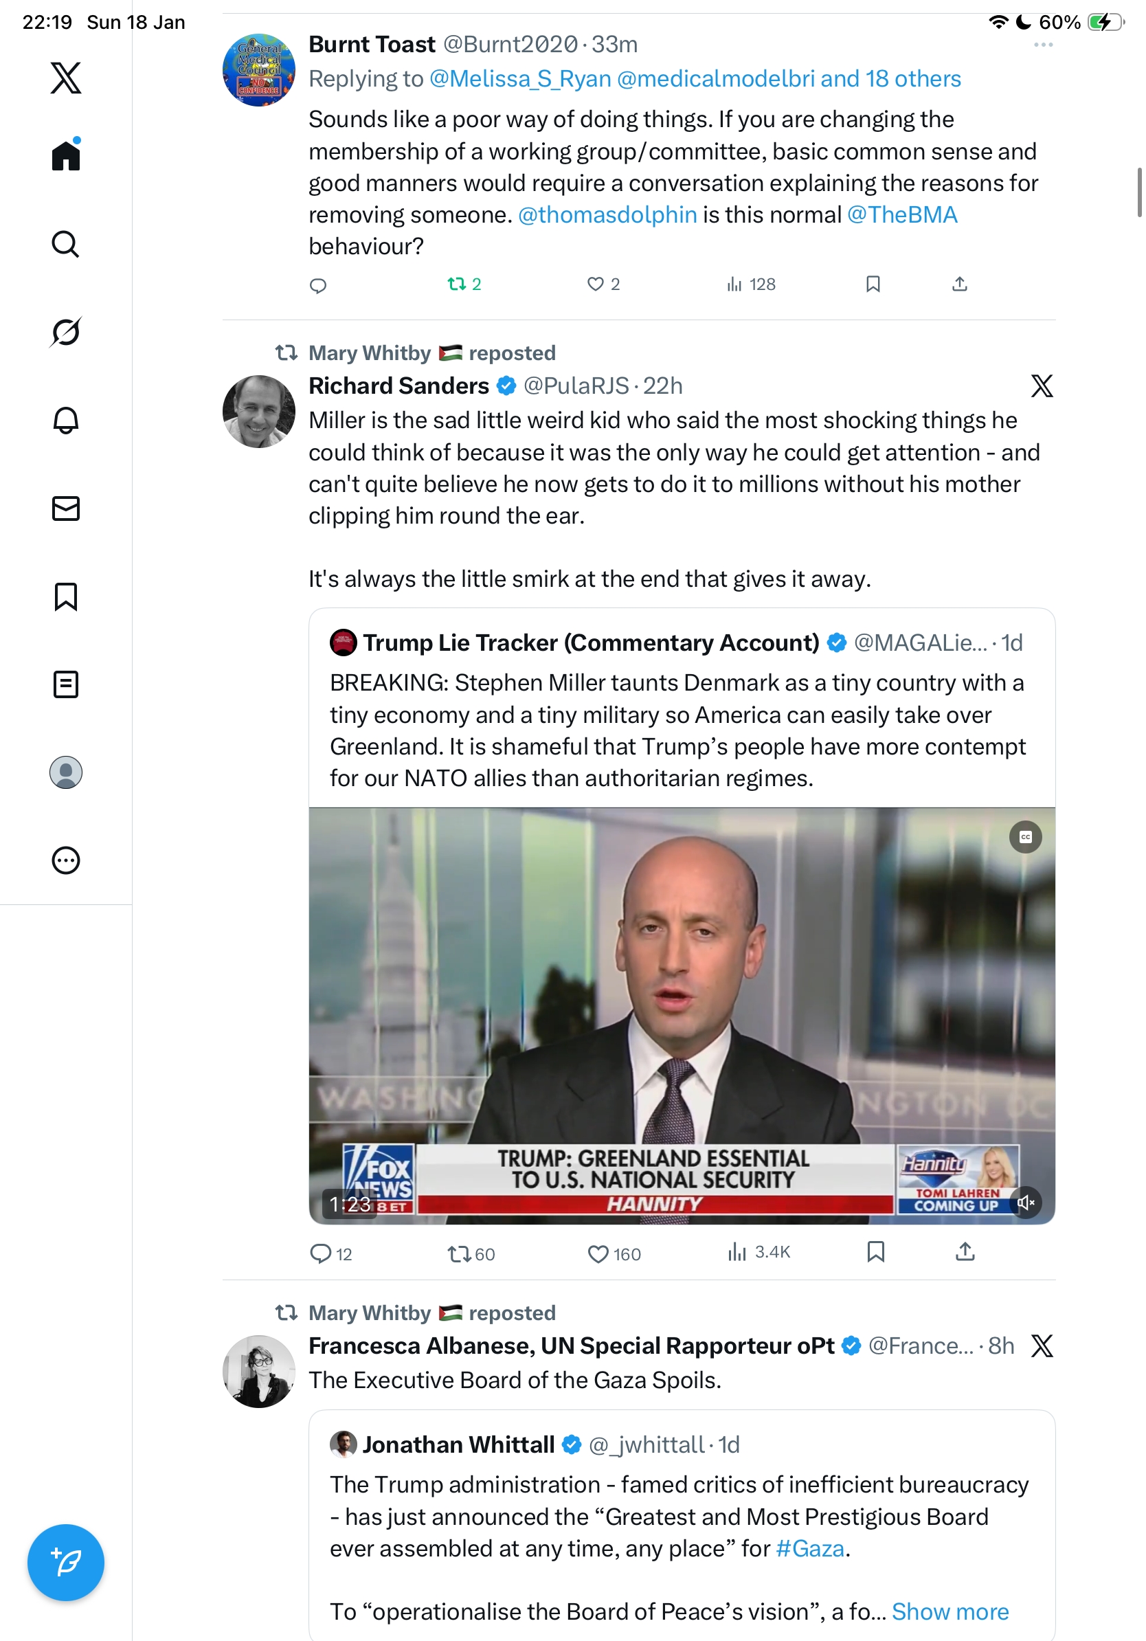Toggle closed captions on the video
This screenshot has width=1146, height=1641.
1025,837
